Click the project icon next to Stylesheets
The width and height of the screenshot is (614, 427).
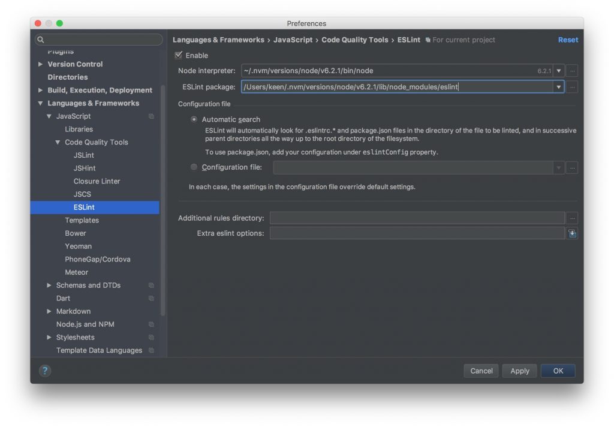pos(151,337)
